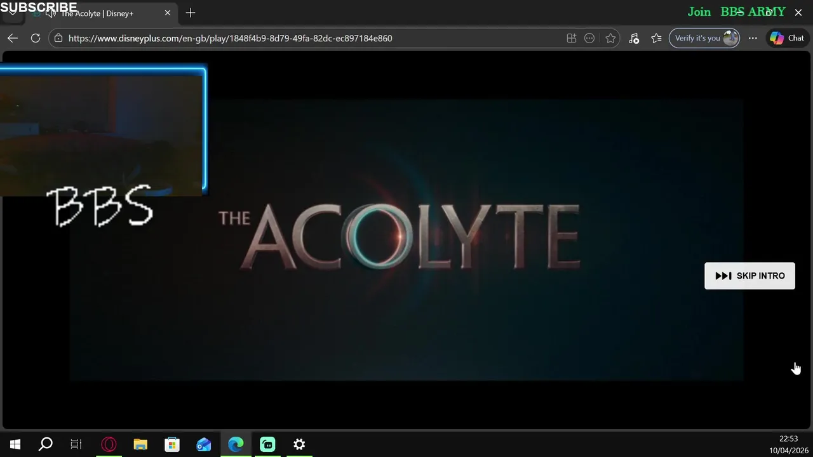Open Task View on taskbar
Image resolution: width=813 pixels, height=457 pixels.
76,444
